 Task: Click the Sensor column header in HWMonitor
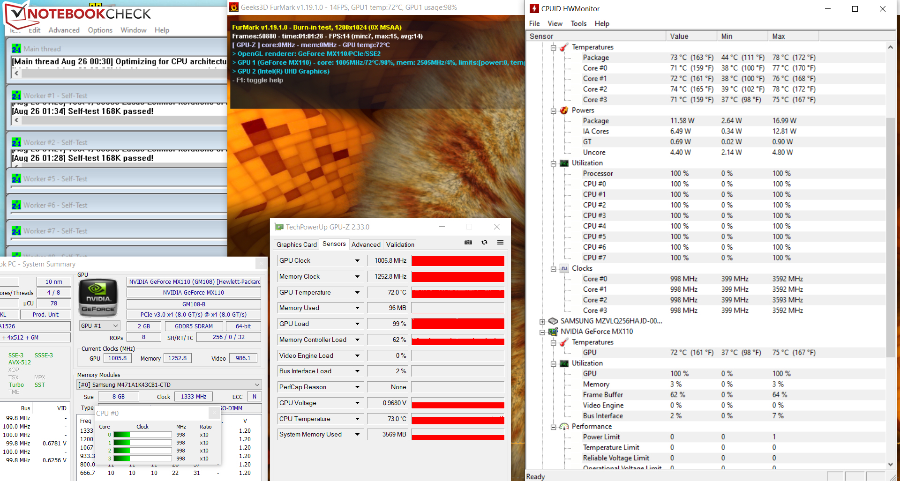[596, 36]
